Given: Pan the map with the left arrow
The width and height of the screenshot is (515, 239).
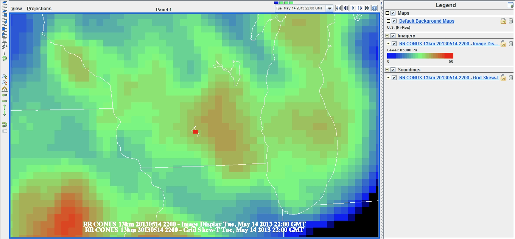Looking at the screenshot, I should [5, 95].
